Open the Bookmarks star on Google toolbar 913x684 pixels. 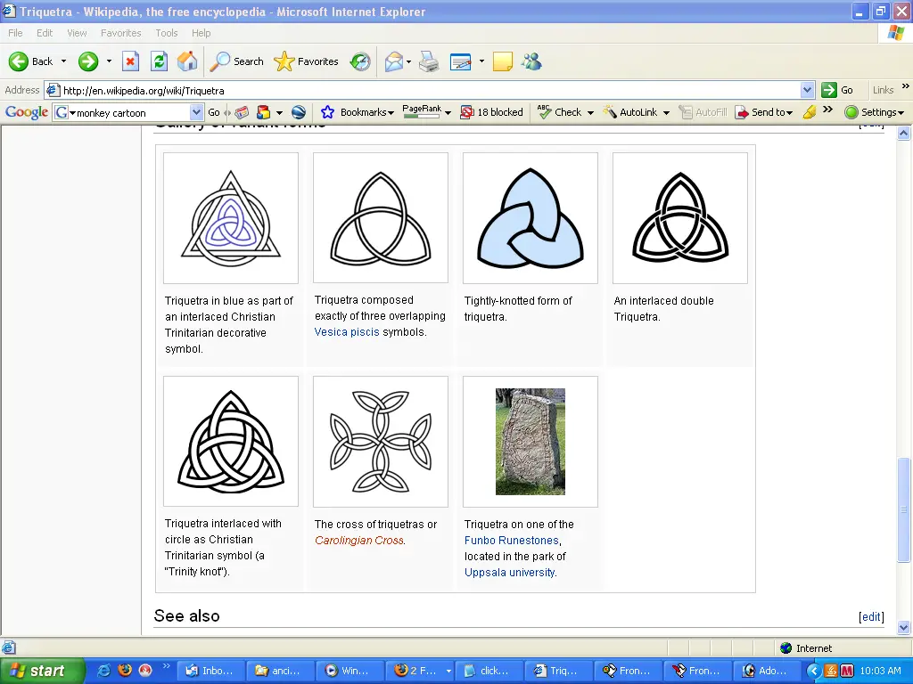tap(357, 112)
